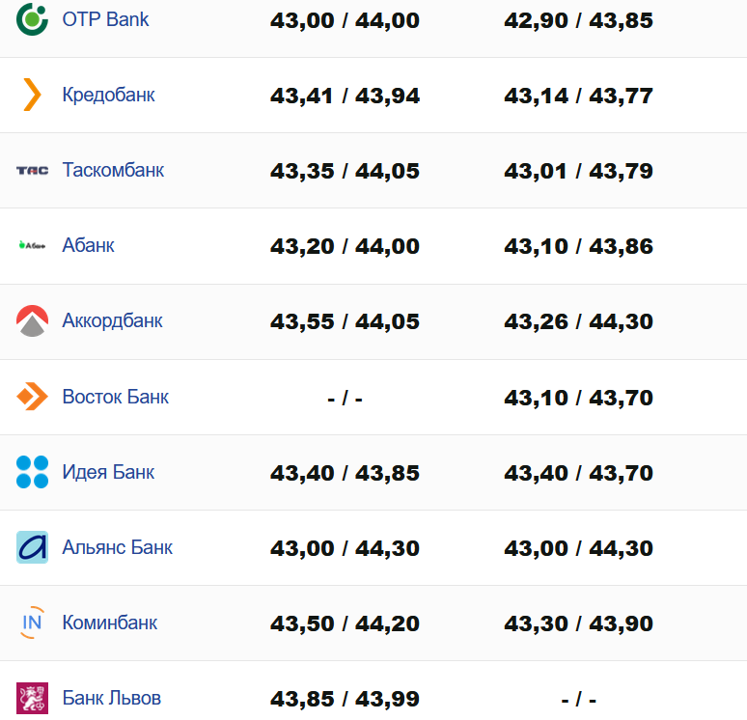Click the OTP Bank green logo icon
This screenshot has height=720, width=747.
click(x=32, y=18)
